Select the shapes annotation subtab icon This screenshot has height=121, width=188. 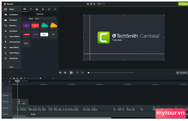pos(37,9)
